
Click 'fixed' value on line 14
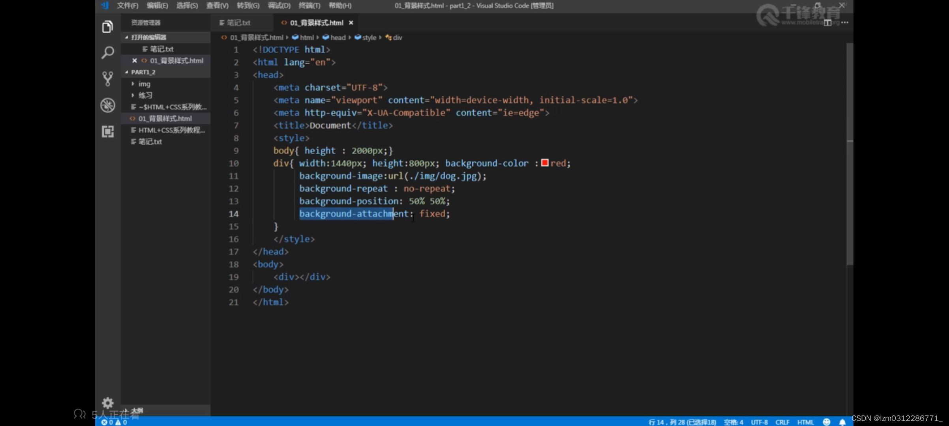coord(432,214)
